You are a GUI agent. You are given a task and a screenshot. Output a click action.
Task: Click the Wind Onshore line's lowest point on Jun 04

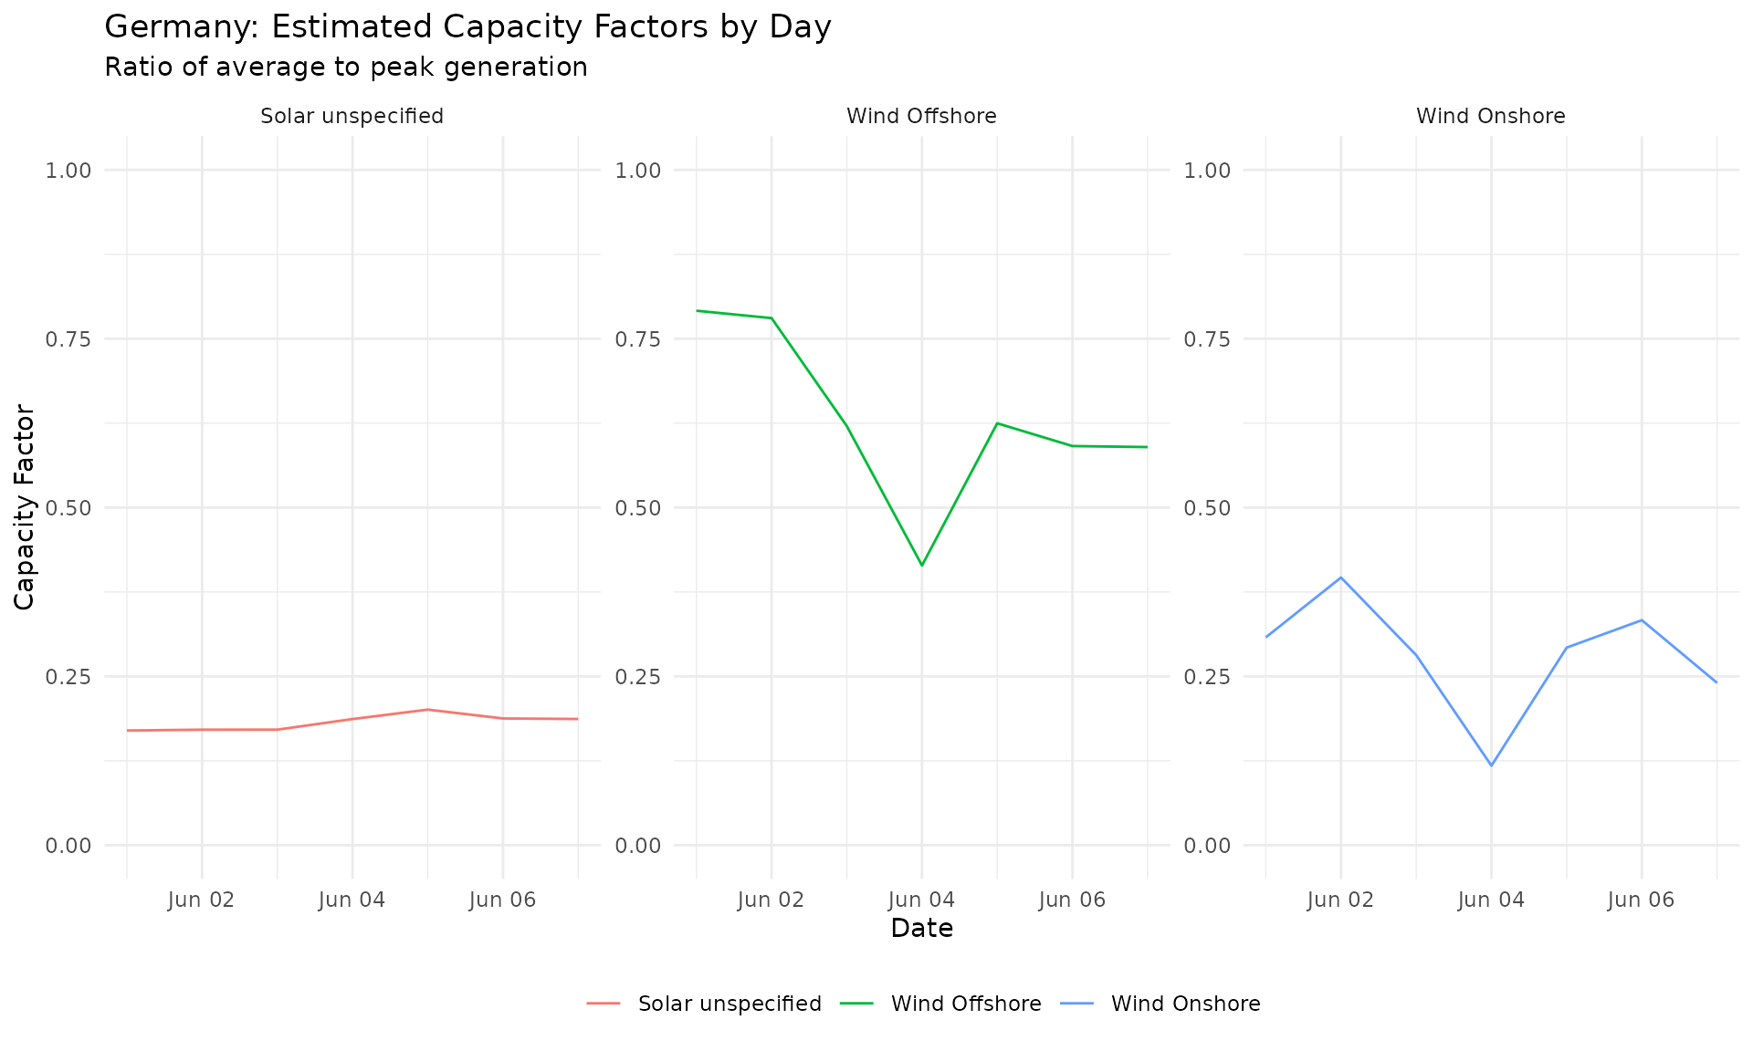click(x=1491, y=765)
